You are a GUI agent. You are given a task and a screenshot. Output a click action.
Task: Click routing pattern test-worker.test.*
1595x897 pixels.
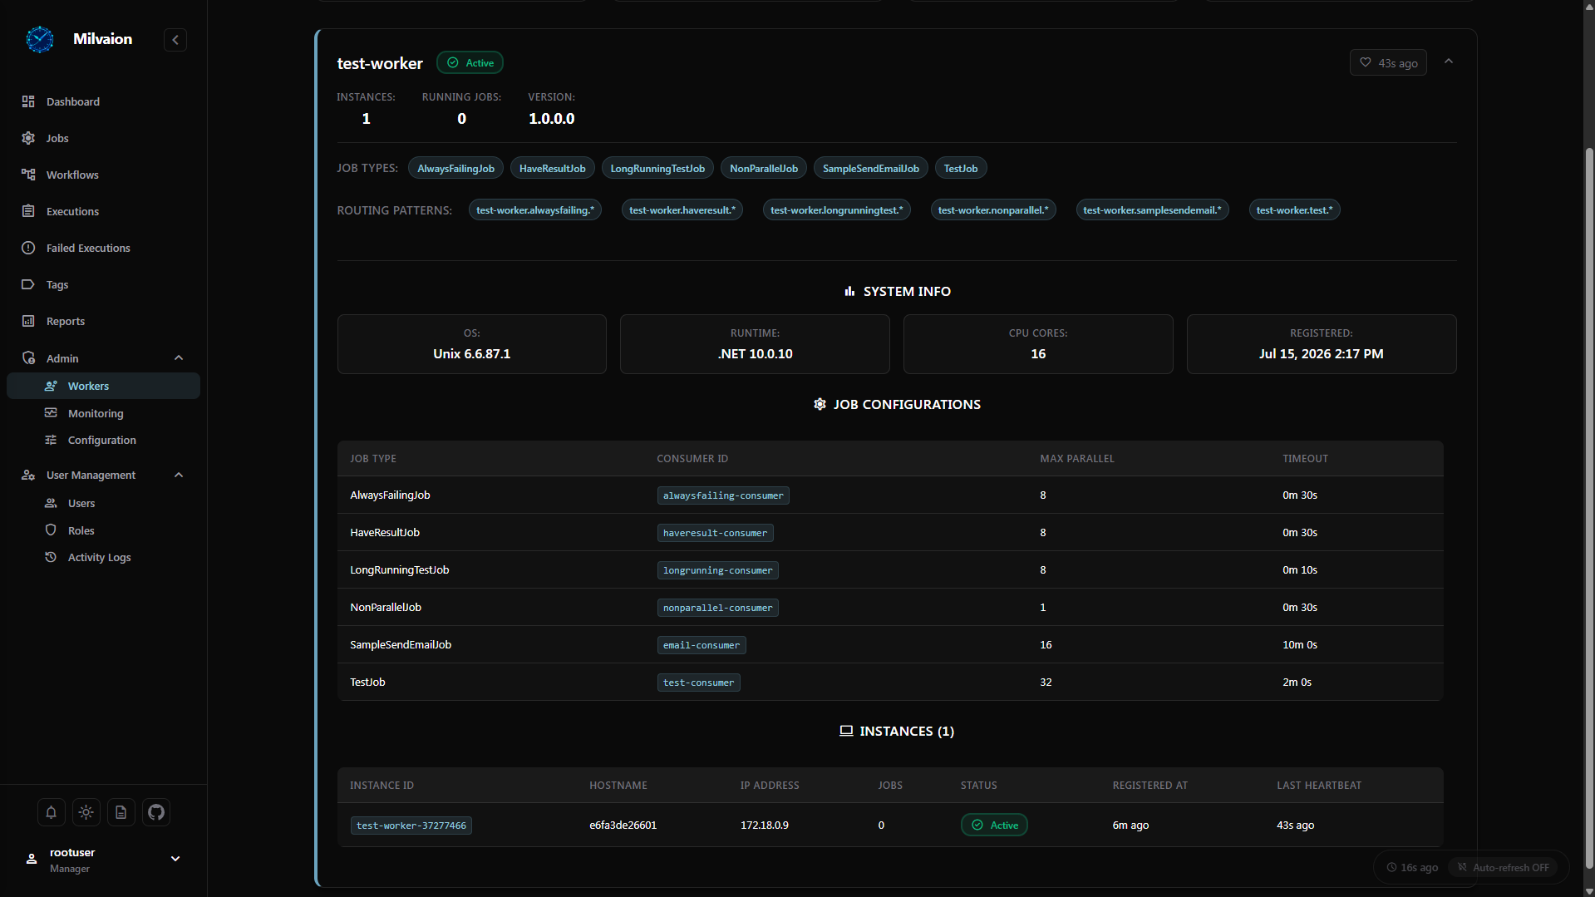click(1295, 210)
